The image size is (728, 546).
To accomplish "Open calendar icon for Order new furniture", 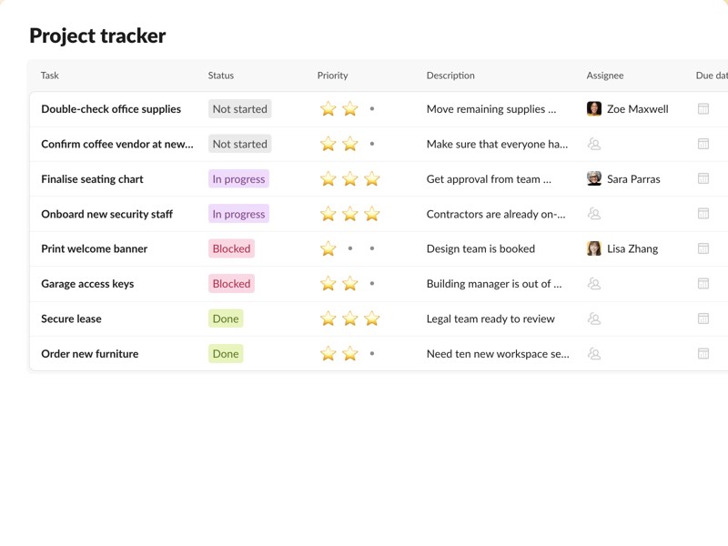I will (x=703, y=354).
